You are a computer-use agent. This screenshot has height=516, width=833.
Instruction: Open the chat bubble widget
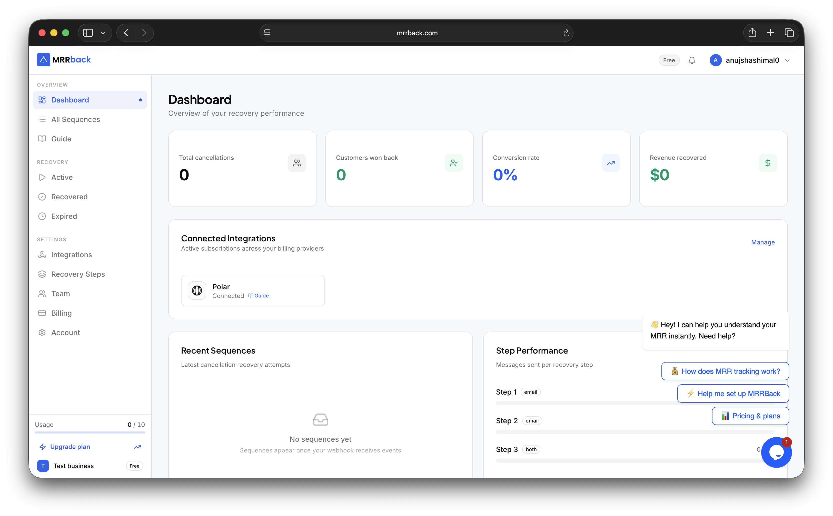tap(776, 452)
